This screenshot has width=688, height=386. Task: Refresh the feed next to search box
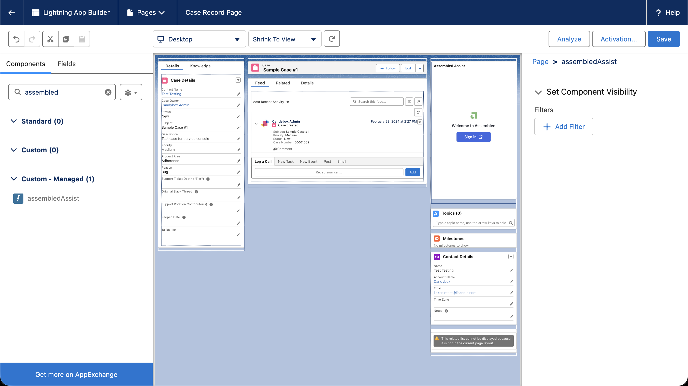tap(418, 101)
